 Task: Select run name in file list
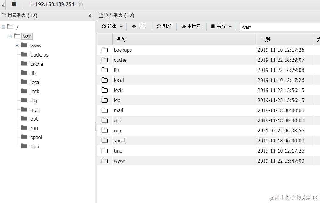(x=117, y=131)
